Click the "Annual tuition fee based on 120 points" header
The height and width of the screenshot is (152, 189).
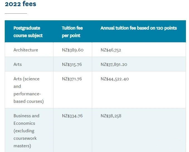coord(139,28)
